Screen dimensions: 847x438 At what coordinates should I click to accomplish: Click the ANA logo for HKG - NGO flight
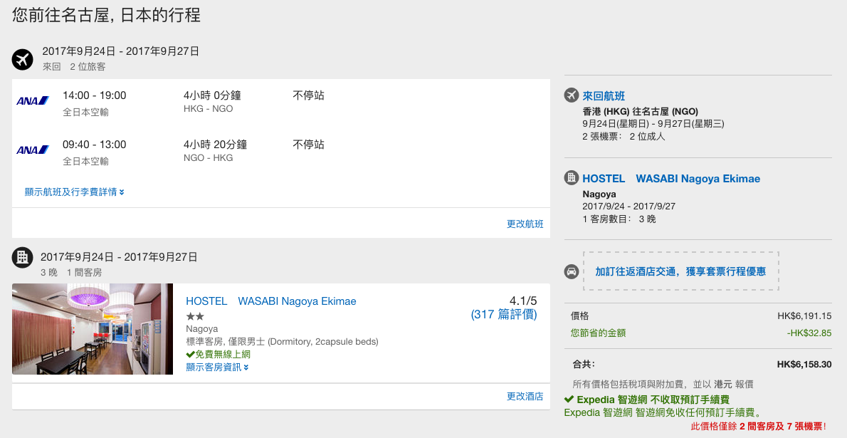[x=33, y=100]
